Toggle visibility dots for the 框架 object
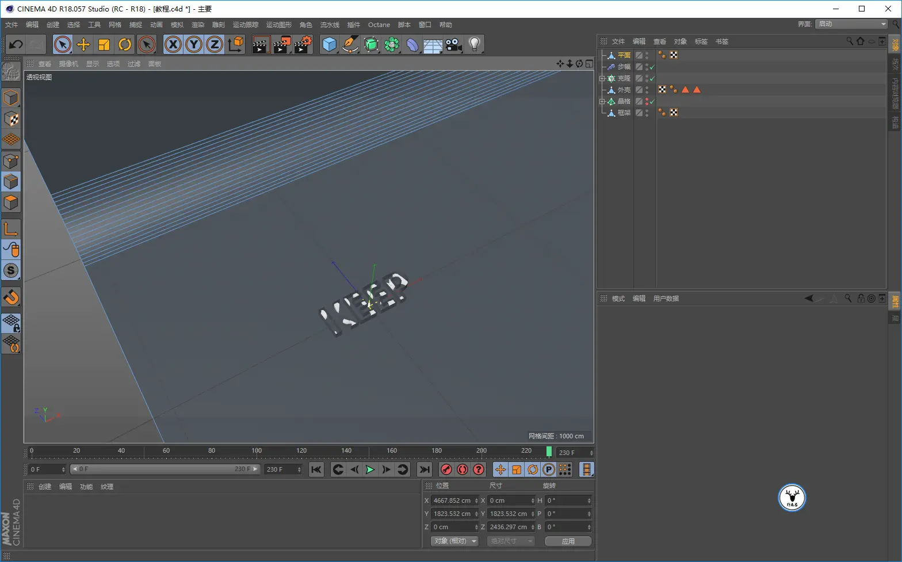Viewport: 902px width, 562px height. tap(647, 113)
